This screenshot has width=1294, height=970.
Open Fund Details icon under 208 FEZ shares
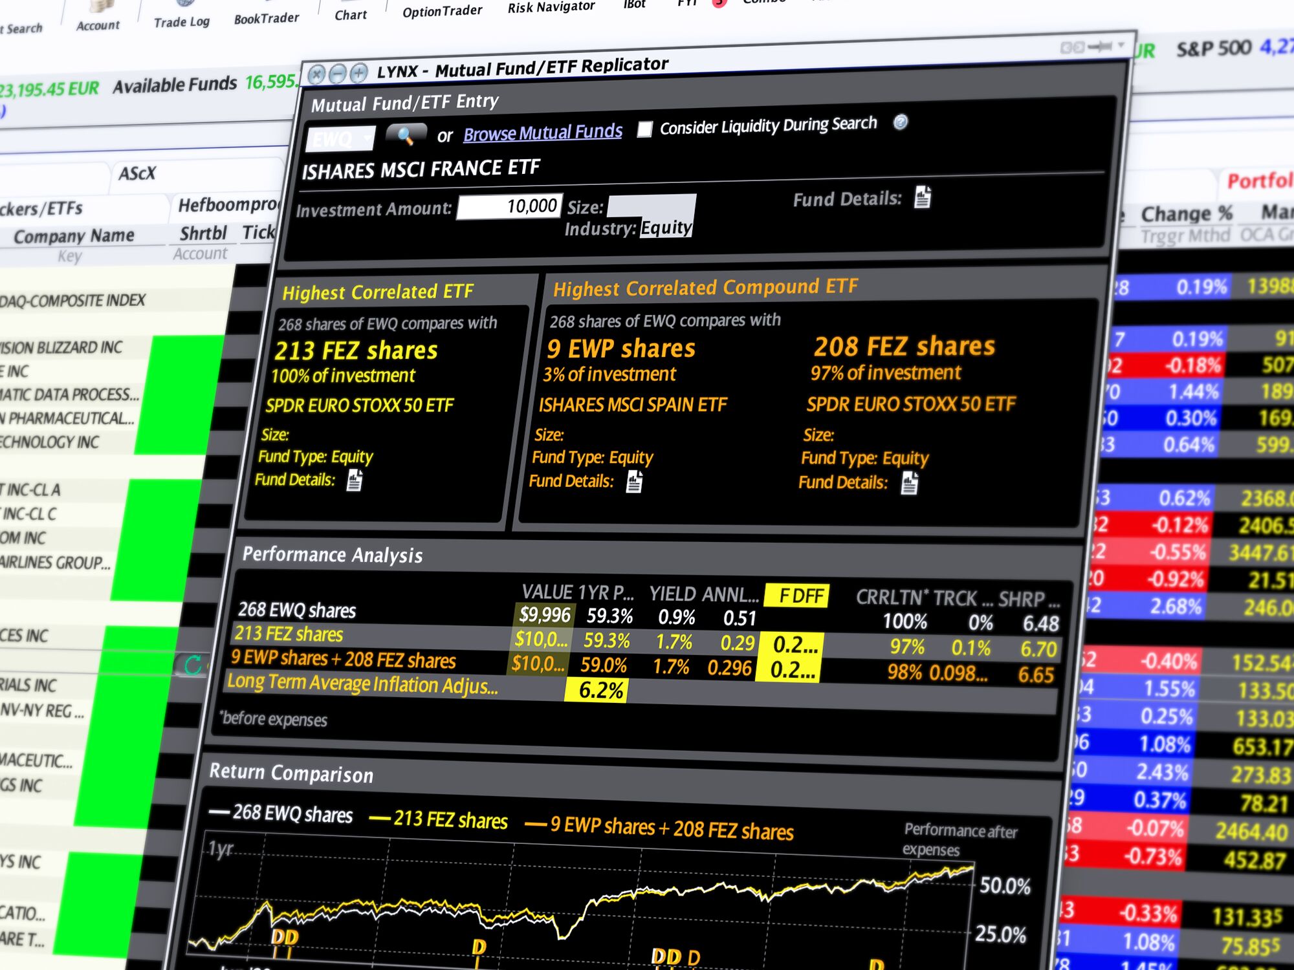click(x=910, y=483)
